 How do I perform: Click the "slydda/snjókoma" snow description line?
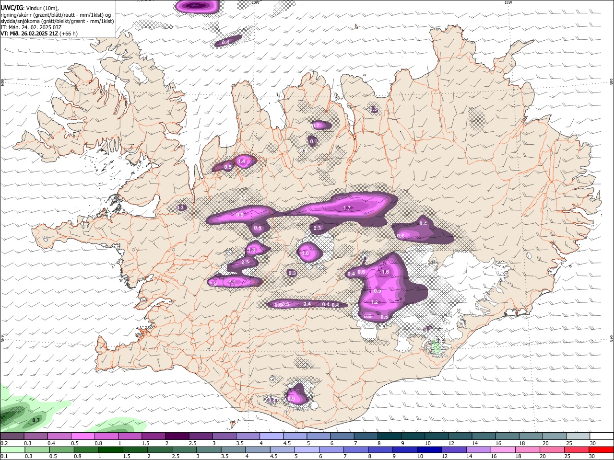[57, 21]
